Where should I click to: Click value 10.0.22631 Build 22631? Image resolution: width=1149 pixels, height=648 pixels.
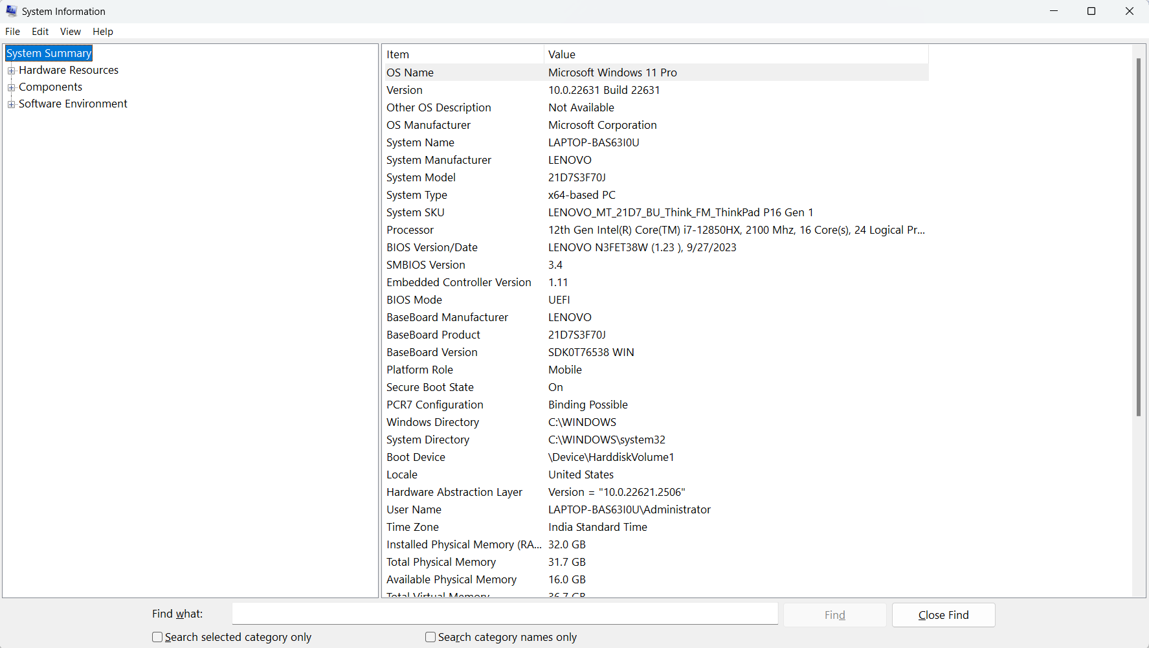click(x=604, y=90)
